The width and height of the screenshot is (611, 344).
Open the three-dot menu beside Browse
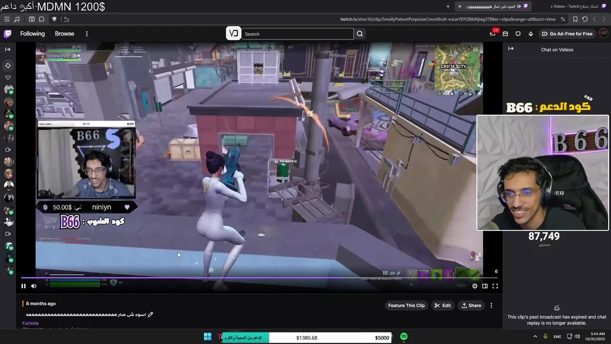[x=86, y=34]
